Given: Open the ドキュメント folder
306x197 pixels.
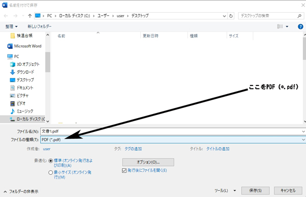Looking at the screenshot, I should (x=21, y=88).
